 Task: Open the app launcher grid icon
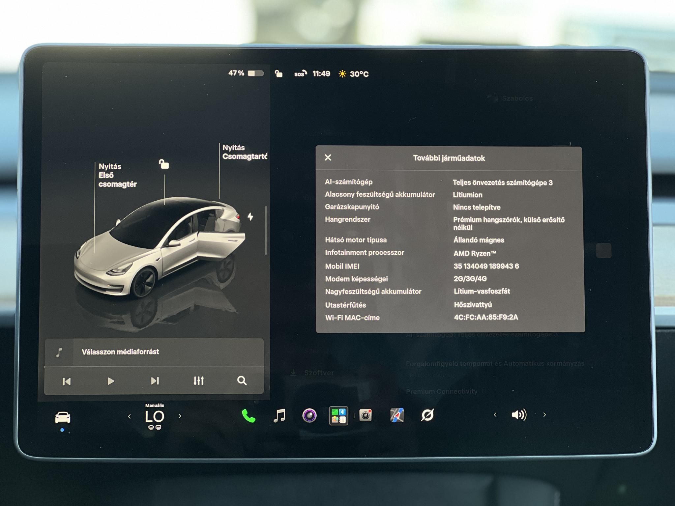coord(338,415)
